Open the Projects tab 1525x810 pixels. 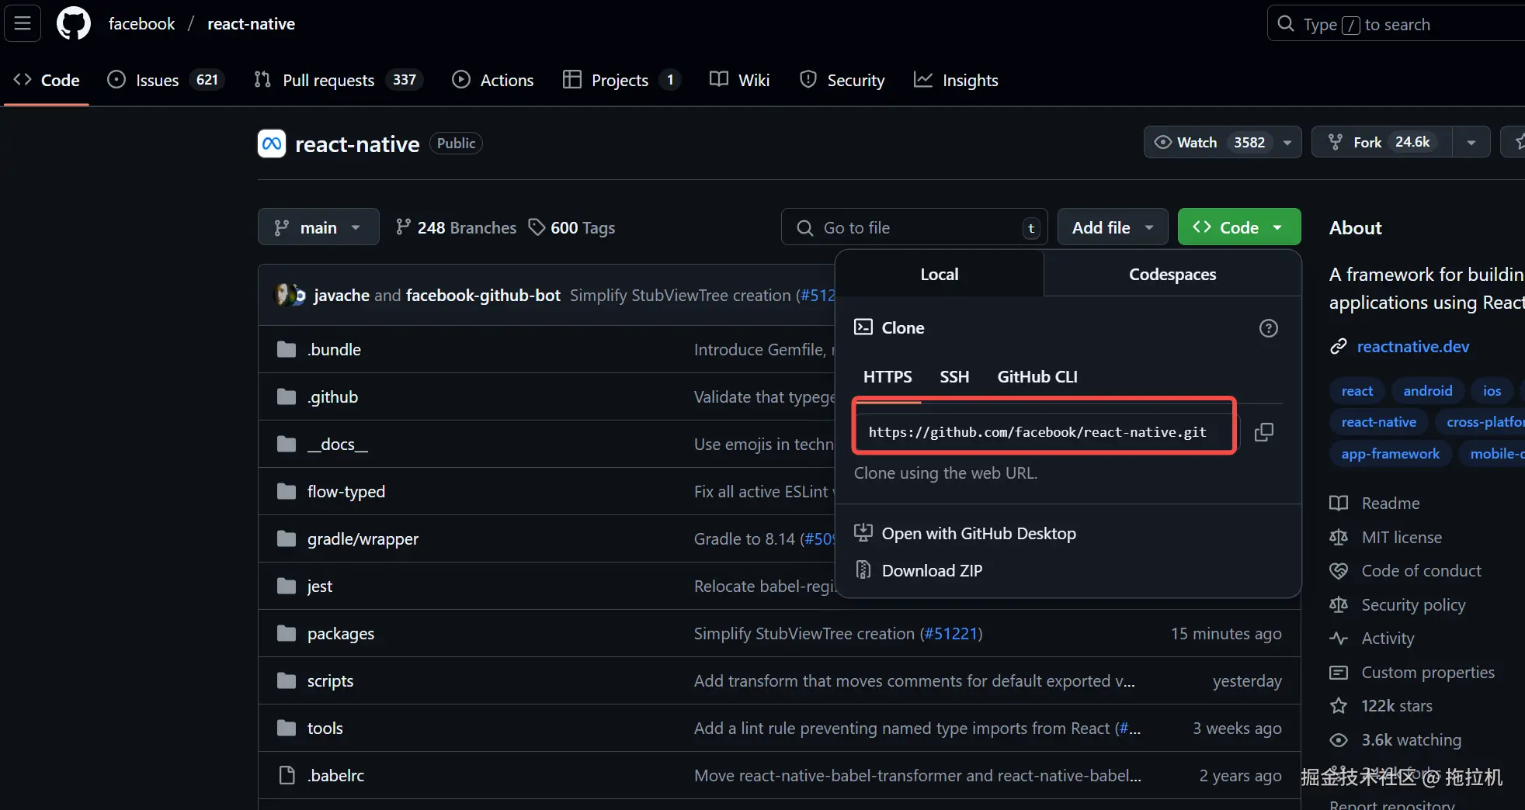[621, 80]
